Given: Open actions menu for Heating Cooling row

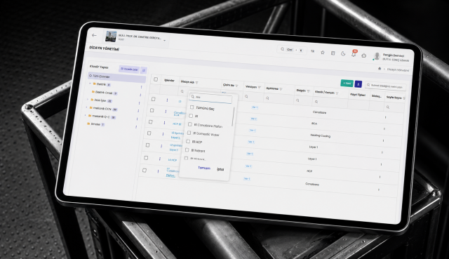Looking at the screenshot, I should (x=164, y=123).
